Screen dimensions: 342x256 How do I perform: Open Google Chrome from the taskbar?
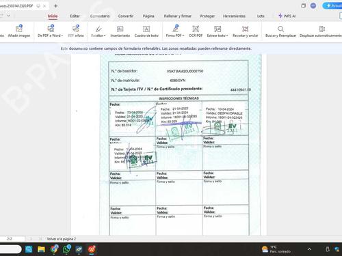[x=54, y=249]
